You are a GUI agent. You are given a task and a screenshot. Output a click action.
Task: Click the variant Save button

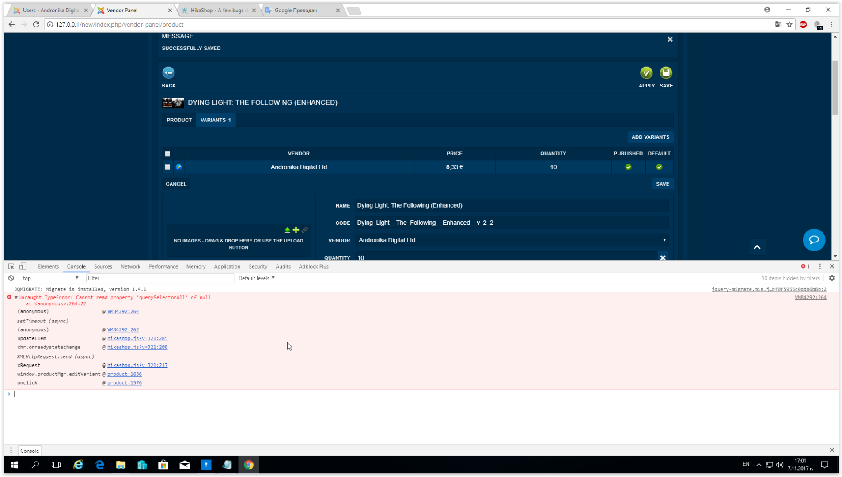click(663, 184)
